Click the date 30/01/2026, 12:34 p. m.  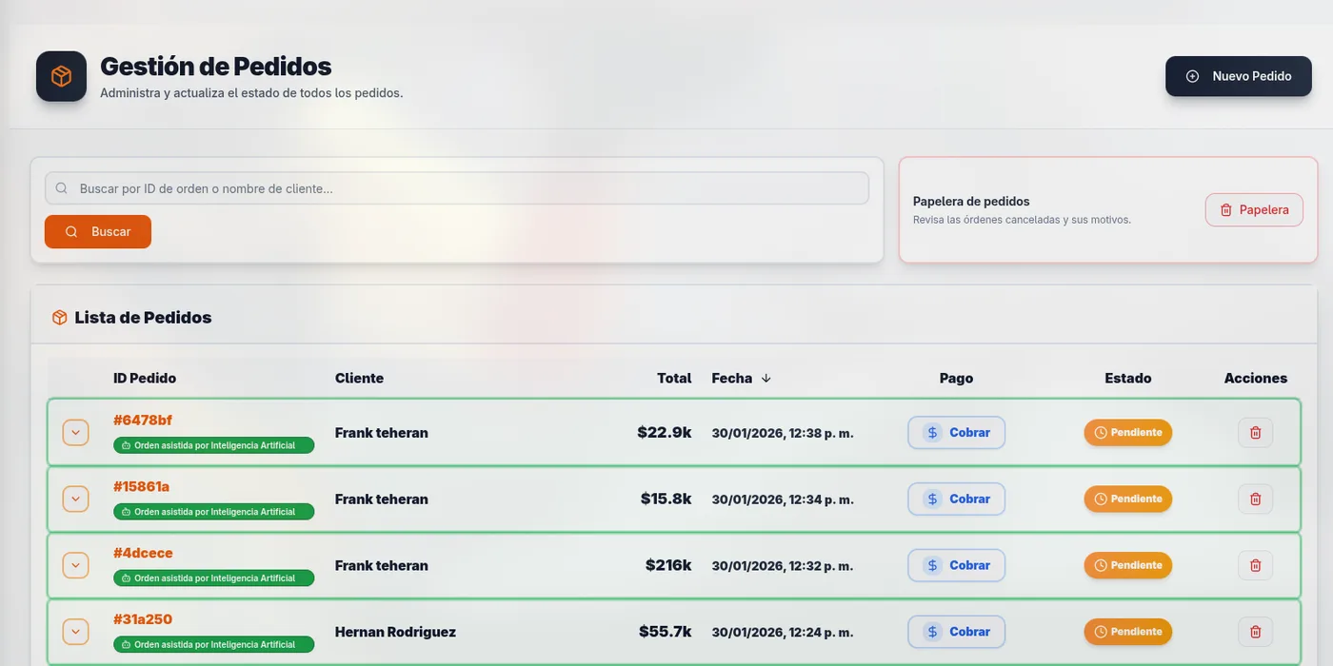(x=783, y=499)
